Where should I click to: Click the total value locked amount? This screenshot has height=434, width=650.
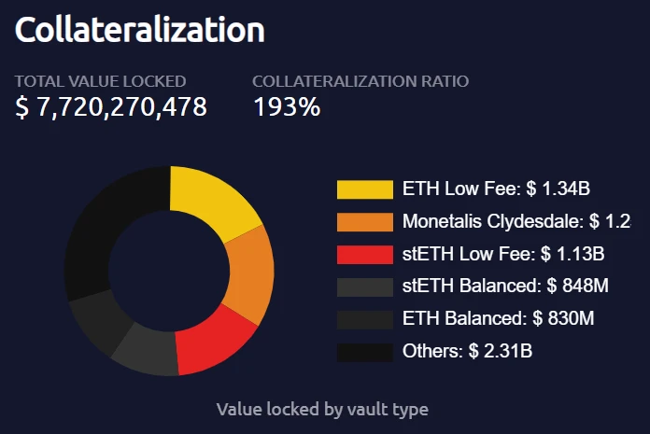pyautogui.click(x=111, y=108)
